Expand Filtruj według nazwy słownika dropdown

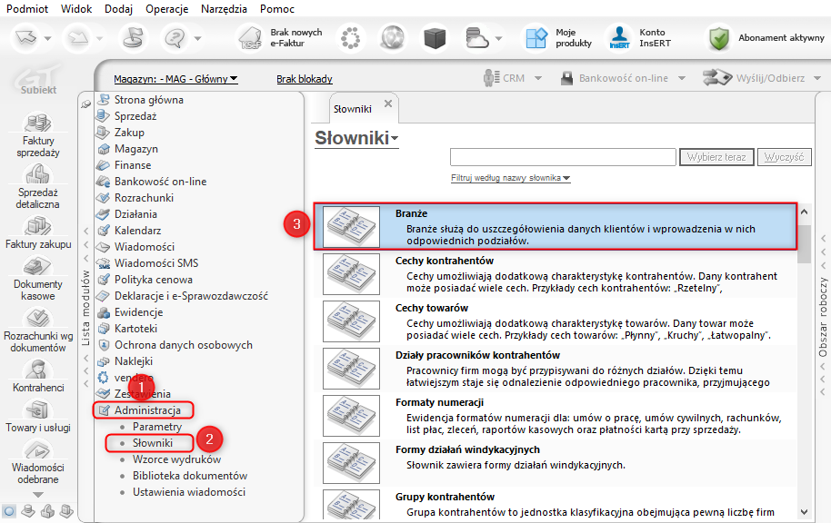click(510, 178)
